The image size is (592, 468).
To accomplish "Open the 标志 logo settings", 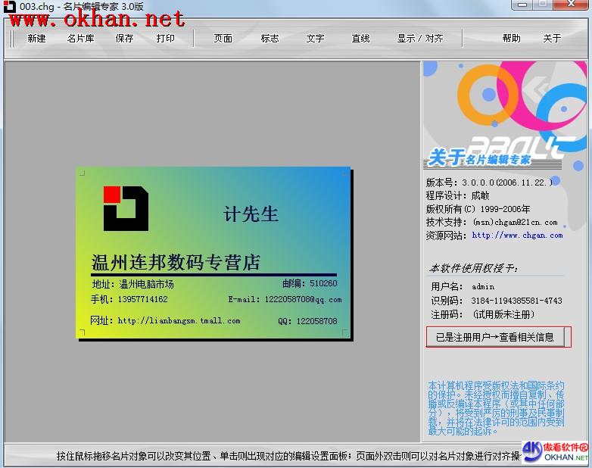I will click(x=270, y=38).
